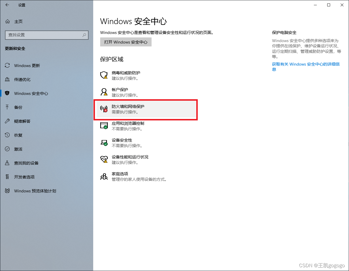Click 打开 Windows 安全中心 button
The width and height of the screenshot is (349, 271).
click(x=126, y=42)
